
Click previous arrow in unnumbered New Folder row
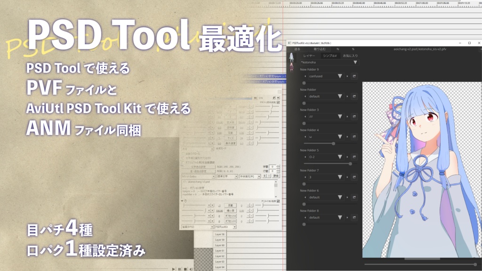point(305,96)
